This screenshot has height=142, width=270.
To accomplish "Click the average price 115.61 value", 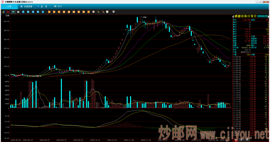I will pos(266,37).
